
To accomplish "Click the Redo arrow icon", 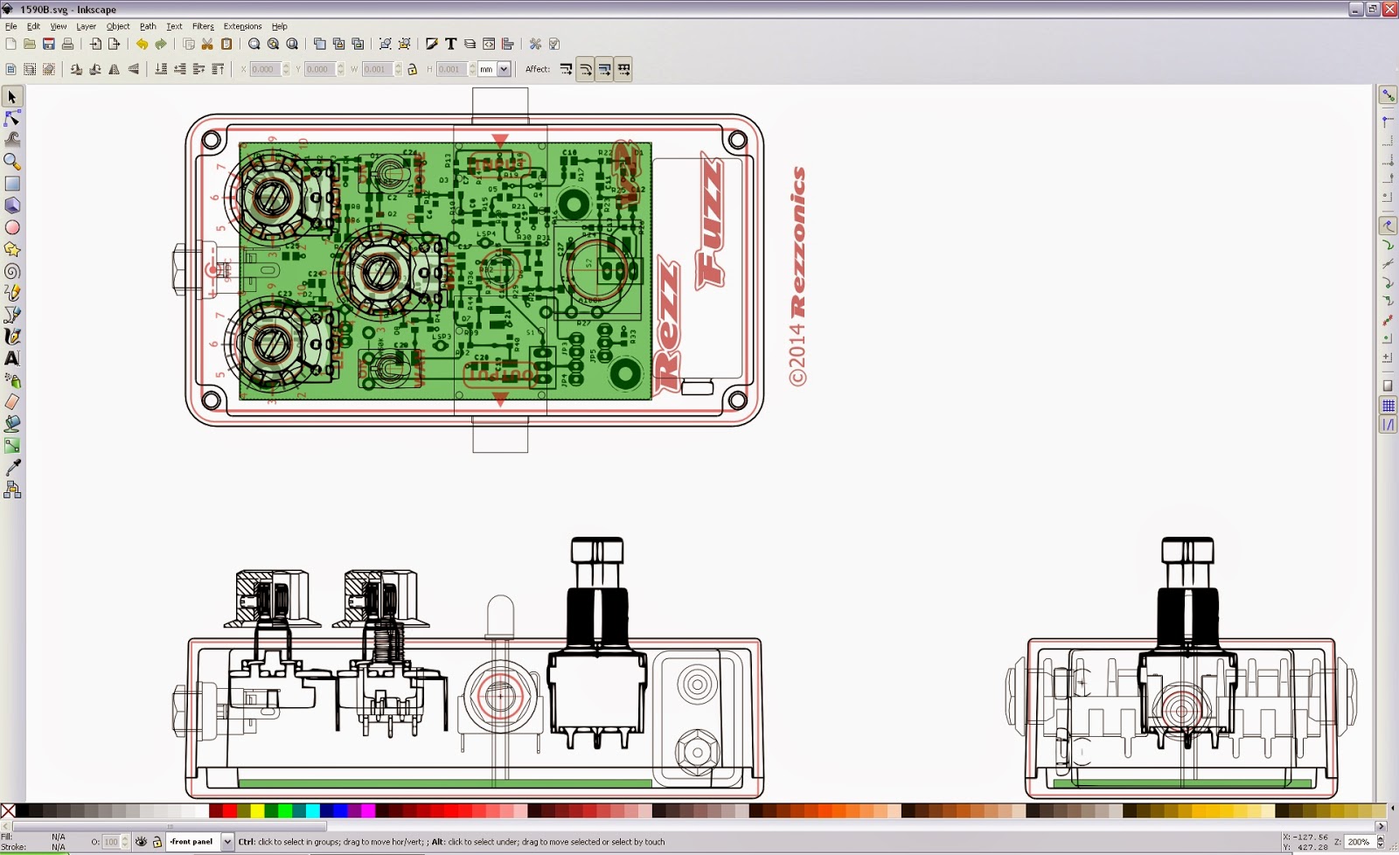I will pos(161,44).
